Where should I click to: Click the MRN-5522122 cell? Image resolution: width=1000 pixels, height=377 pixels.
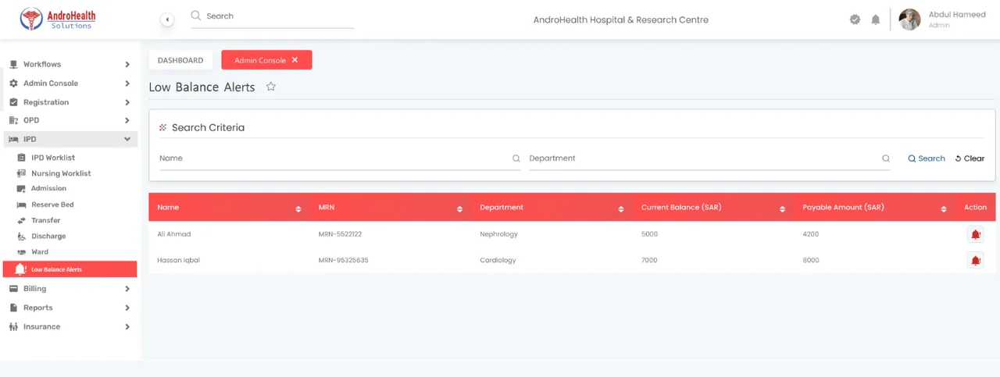click(x=340, y=234)
